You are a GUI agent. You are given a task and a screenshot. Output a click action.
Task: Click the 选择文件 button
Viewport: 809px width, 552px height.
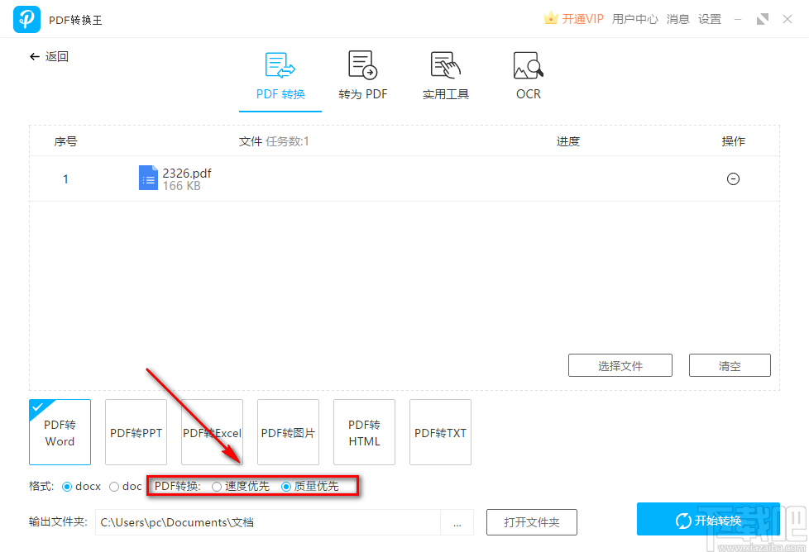pos(620,364)
